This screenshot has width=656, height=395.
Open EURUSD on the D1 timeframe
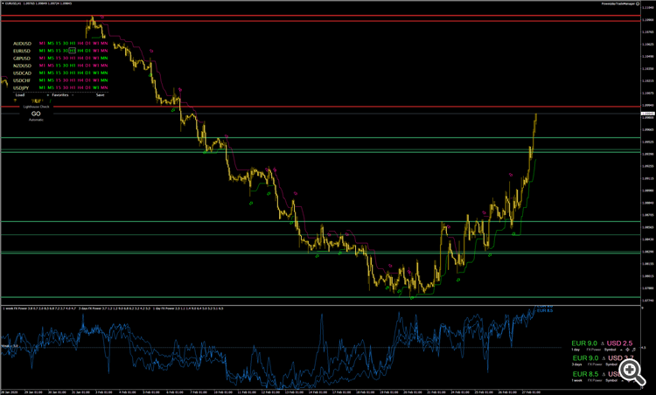point(87,51)
